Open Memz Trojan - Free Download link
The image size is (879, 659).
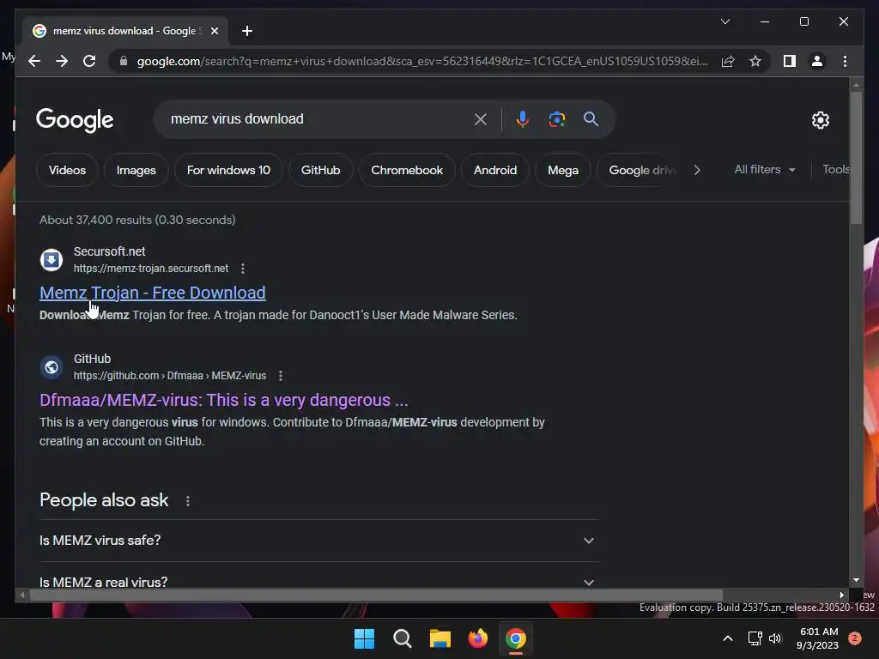(153, 293)
